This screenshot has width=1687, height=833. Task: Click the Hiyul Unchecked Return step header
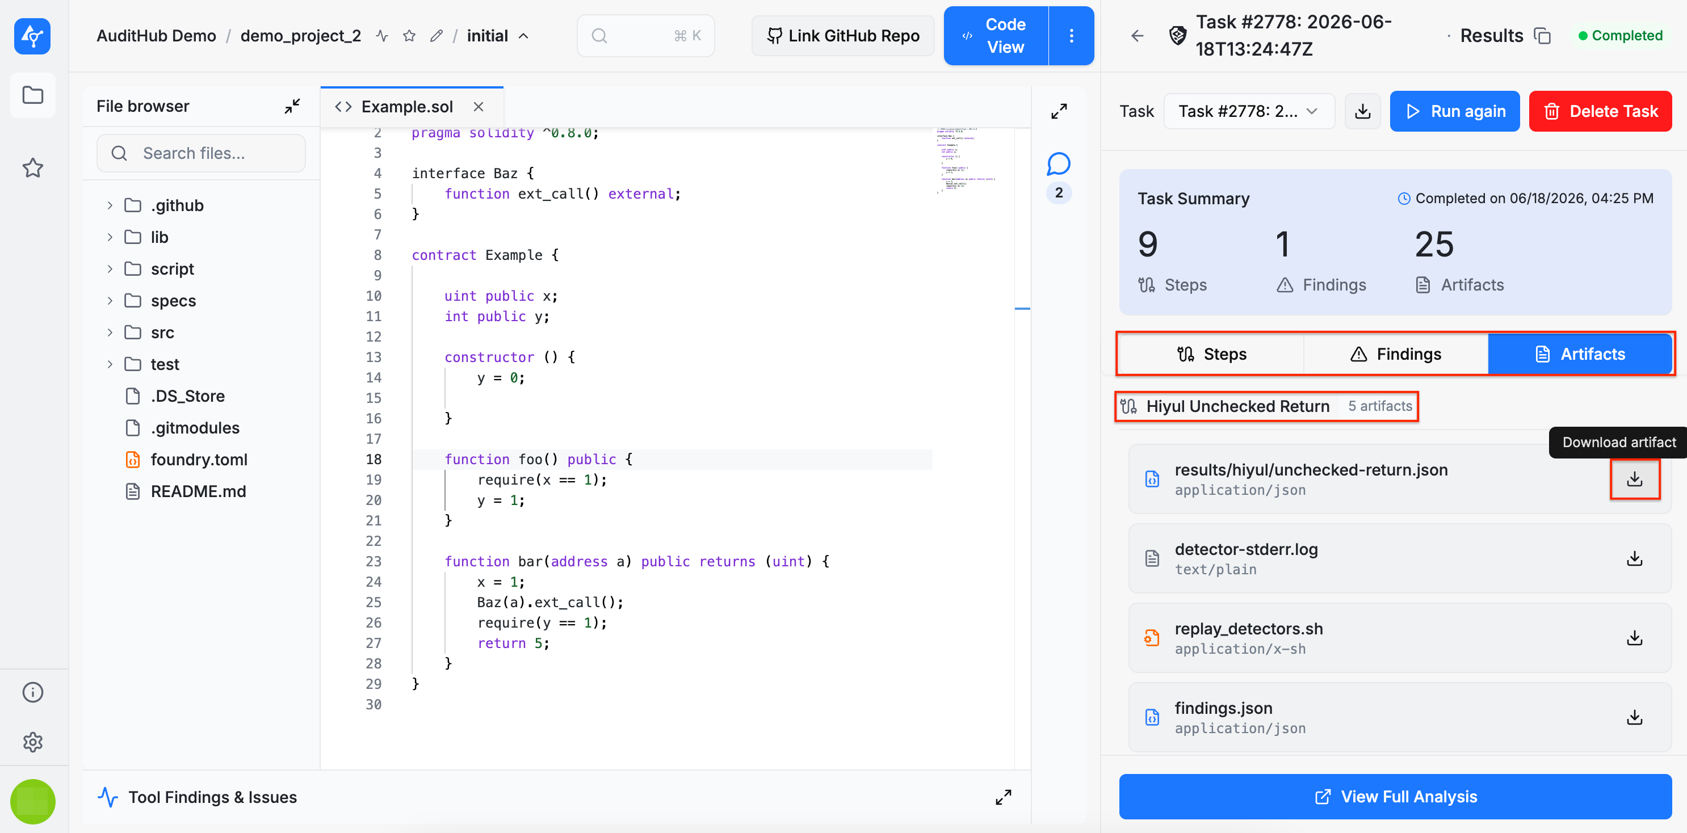1266,407
